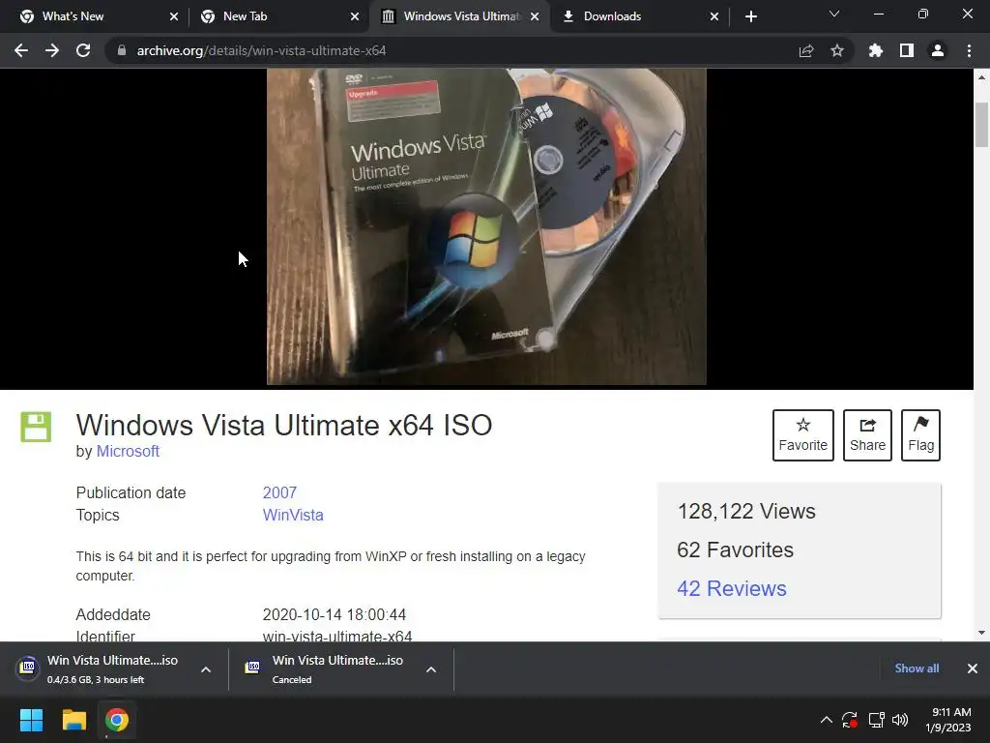The image size is (990, 743).
Task: Select the Windows Vista Ultimate tab
Action: tap(460, 16)
